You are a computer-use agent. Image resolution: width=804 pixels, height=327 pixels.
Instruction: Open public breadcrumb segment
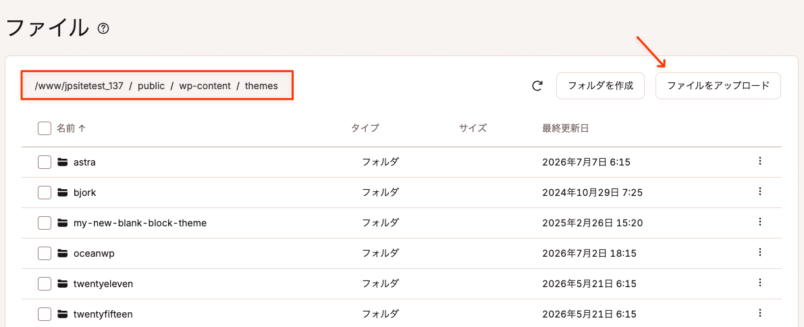(x=151, y=86)
